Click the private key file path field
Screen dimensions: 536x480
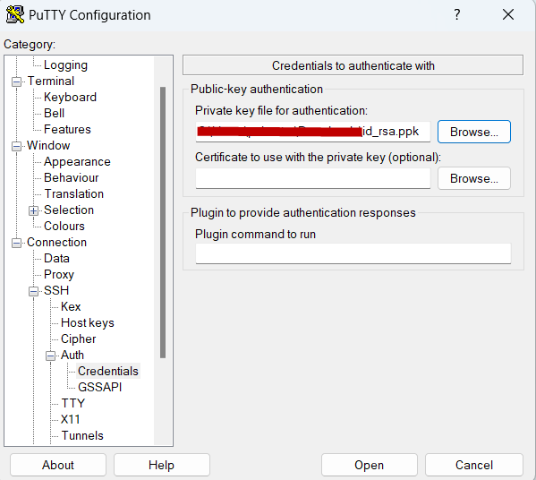(313, 132)
